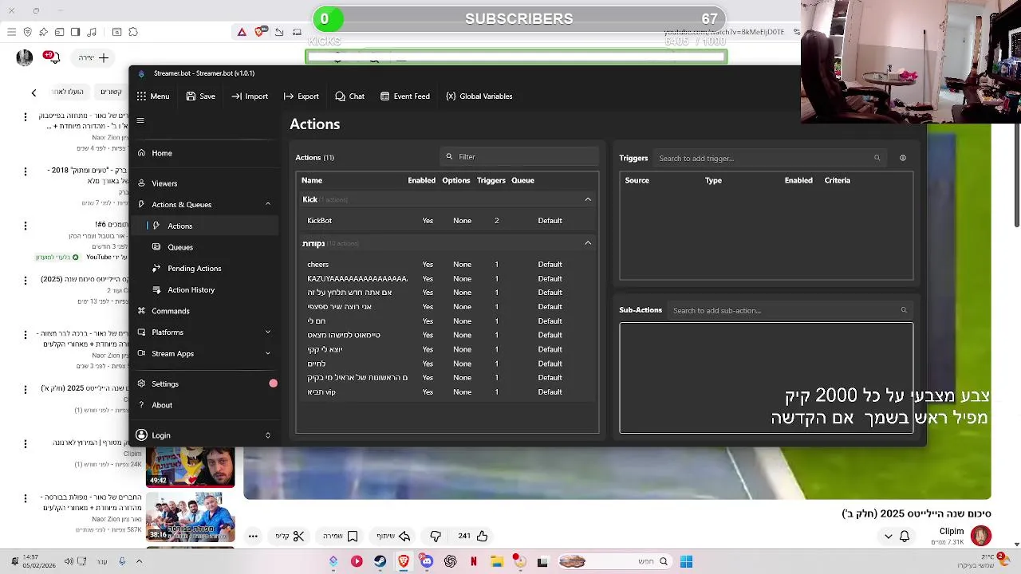Open the browser hamburger menu
1021x574 pixels.
click(11, 32)
